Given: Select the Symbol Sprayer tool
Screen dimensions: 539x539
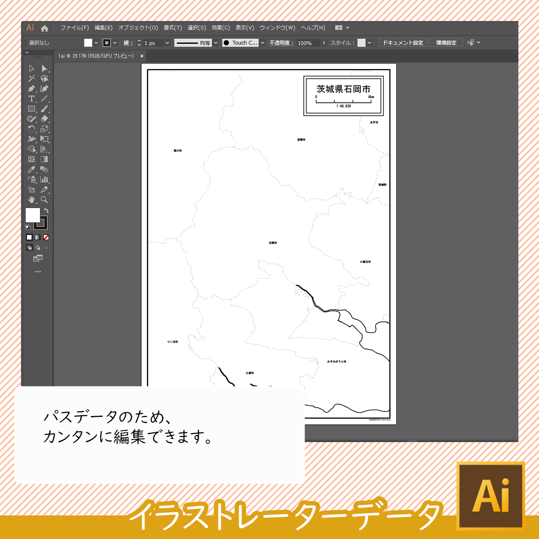Looking at the screenshot, I should 32,179.
